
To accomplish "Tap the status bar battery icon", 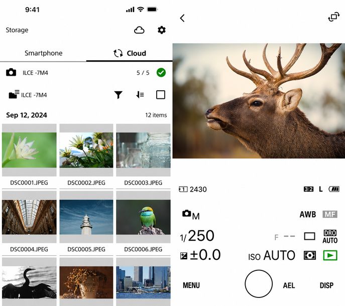I will pos(152,9).
